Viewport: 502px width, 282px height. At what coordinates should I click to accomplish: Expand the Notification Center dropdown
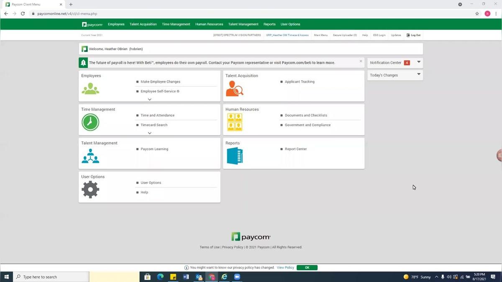[418, 62]
